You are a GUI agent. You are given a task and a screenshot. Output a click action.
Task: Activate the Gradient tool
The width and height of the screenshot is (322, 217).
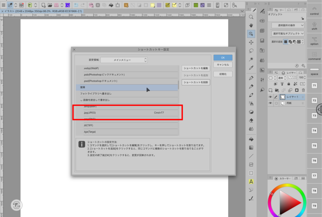click(251, 147)
